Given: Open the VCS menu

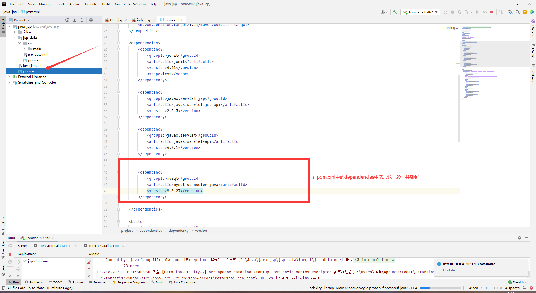Looking at the screenshot, I should (126, 4).
